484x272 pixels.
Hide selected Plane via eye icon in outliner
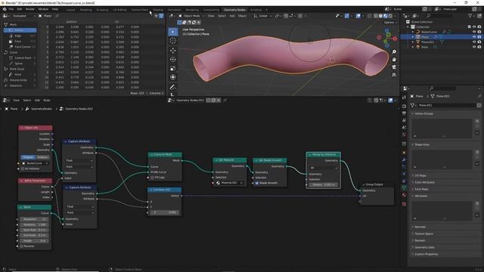click(474, 37)
